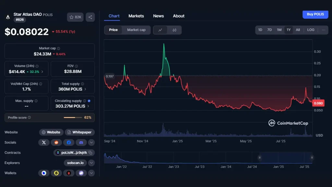Select the red wallet icon
This screenshot has width=332, height=187.
click(69, 173)
